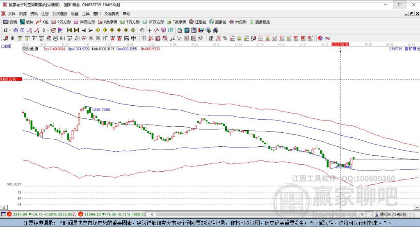The image size is (420, 227).
Task: Click the red fan lines icon
Action: pyautogui.click(x=151, y=38)
